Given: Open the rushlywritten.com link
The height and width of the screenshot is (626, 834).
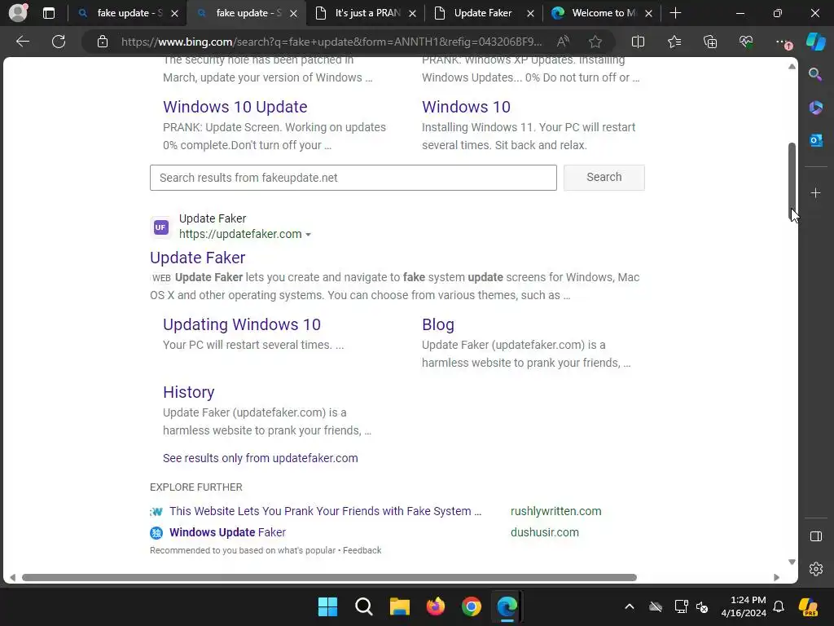Looking at the screenshot, I should 555,511.
